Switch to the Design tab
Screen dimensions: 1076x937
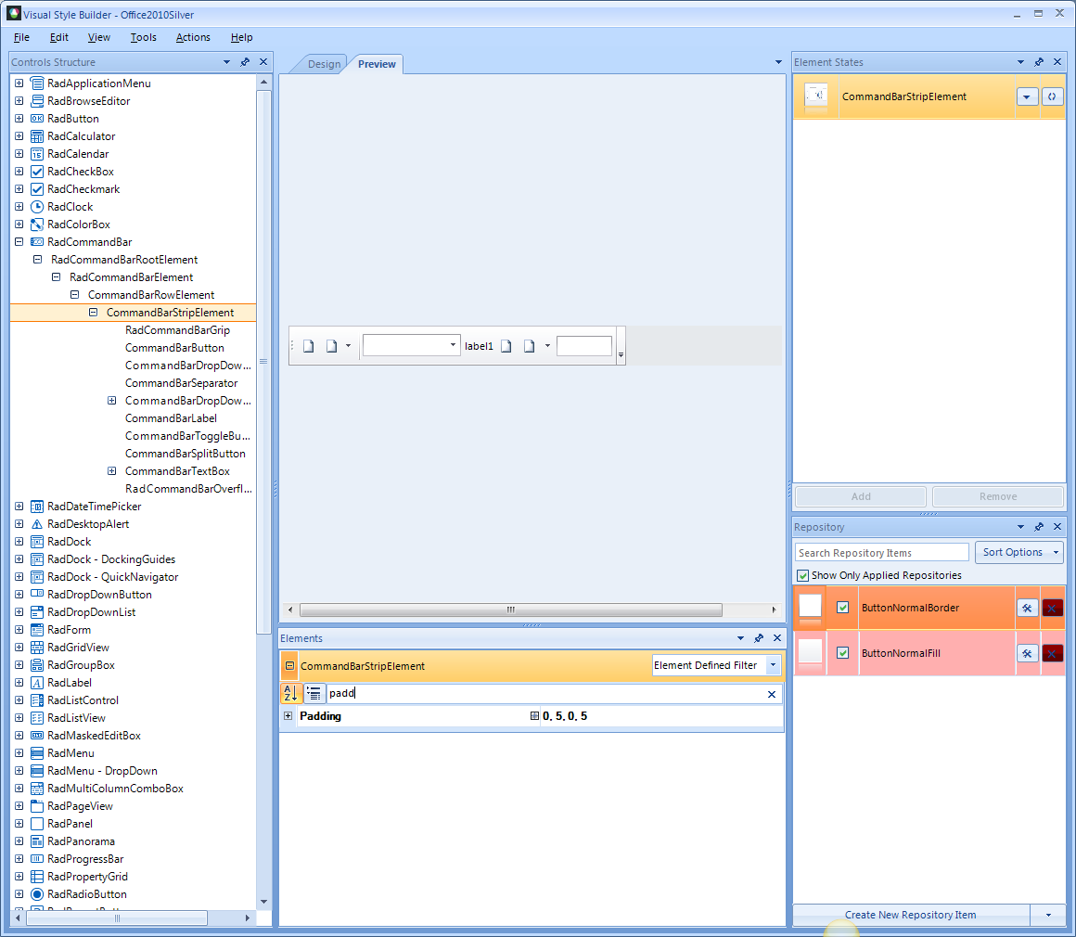tap(324, 64)
